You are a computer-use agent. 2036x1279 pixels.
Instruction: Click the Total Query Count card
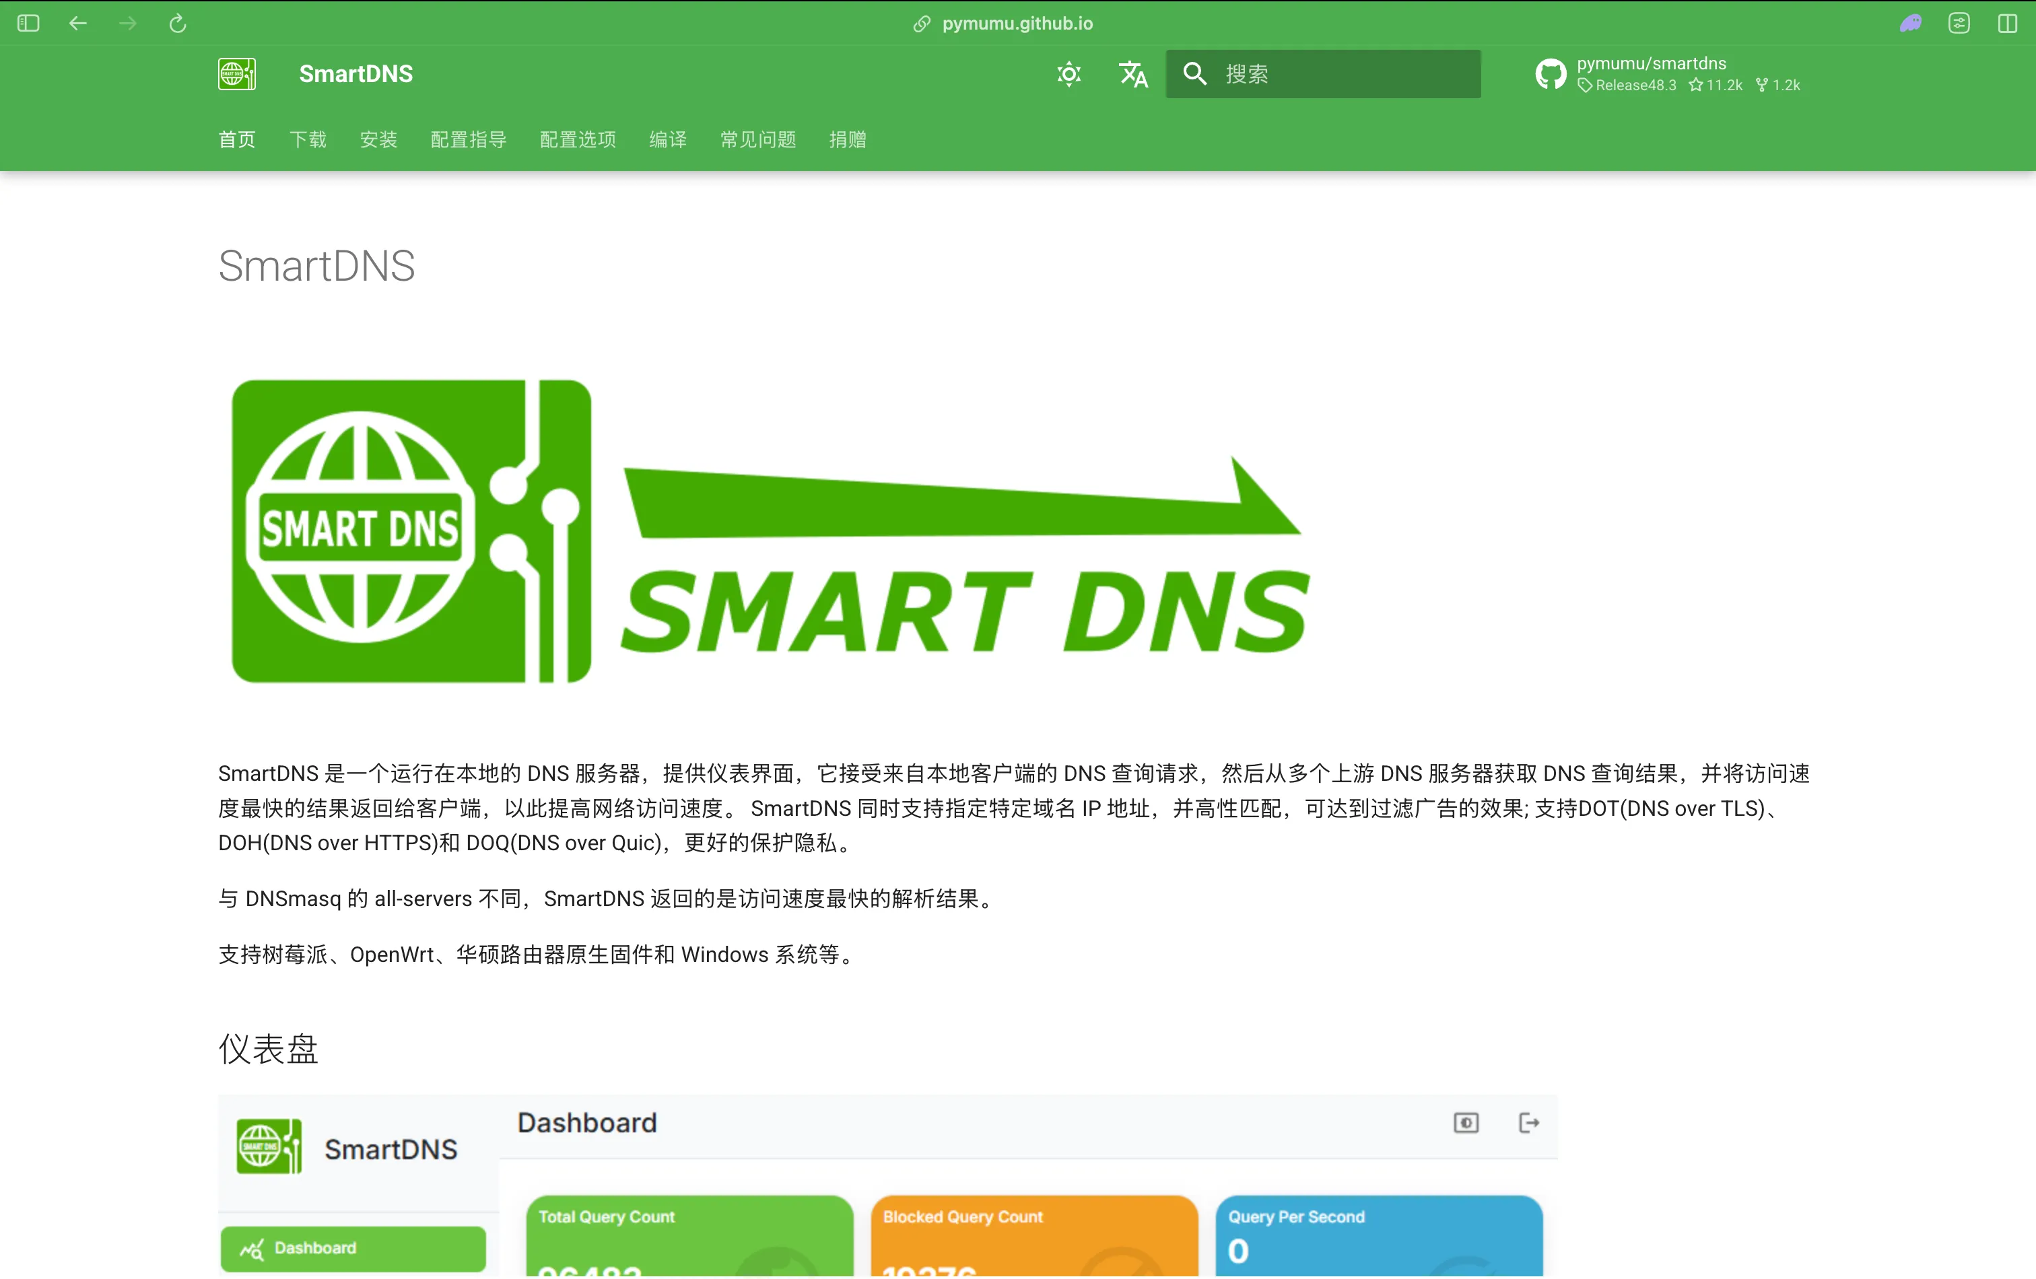tap(689, 1235)
